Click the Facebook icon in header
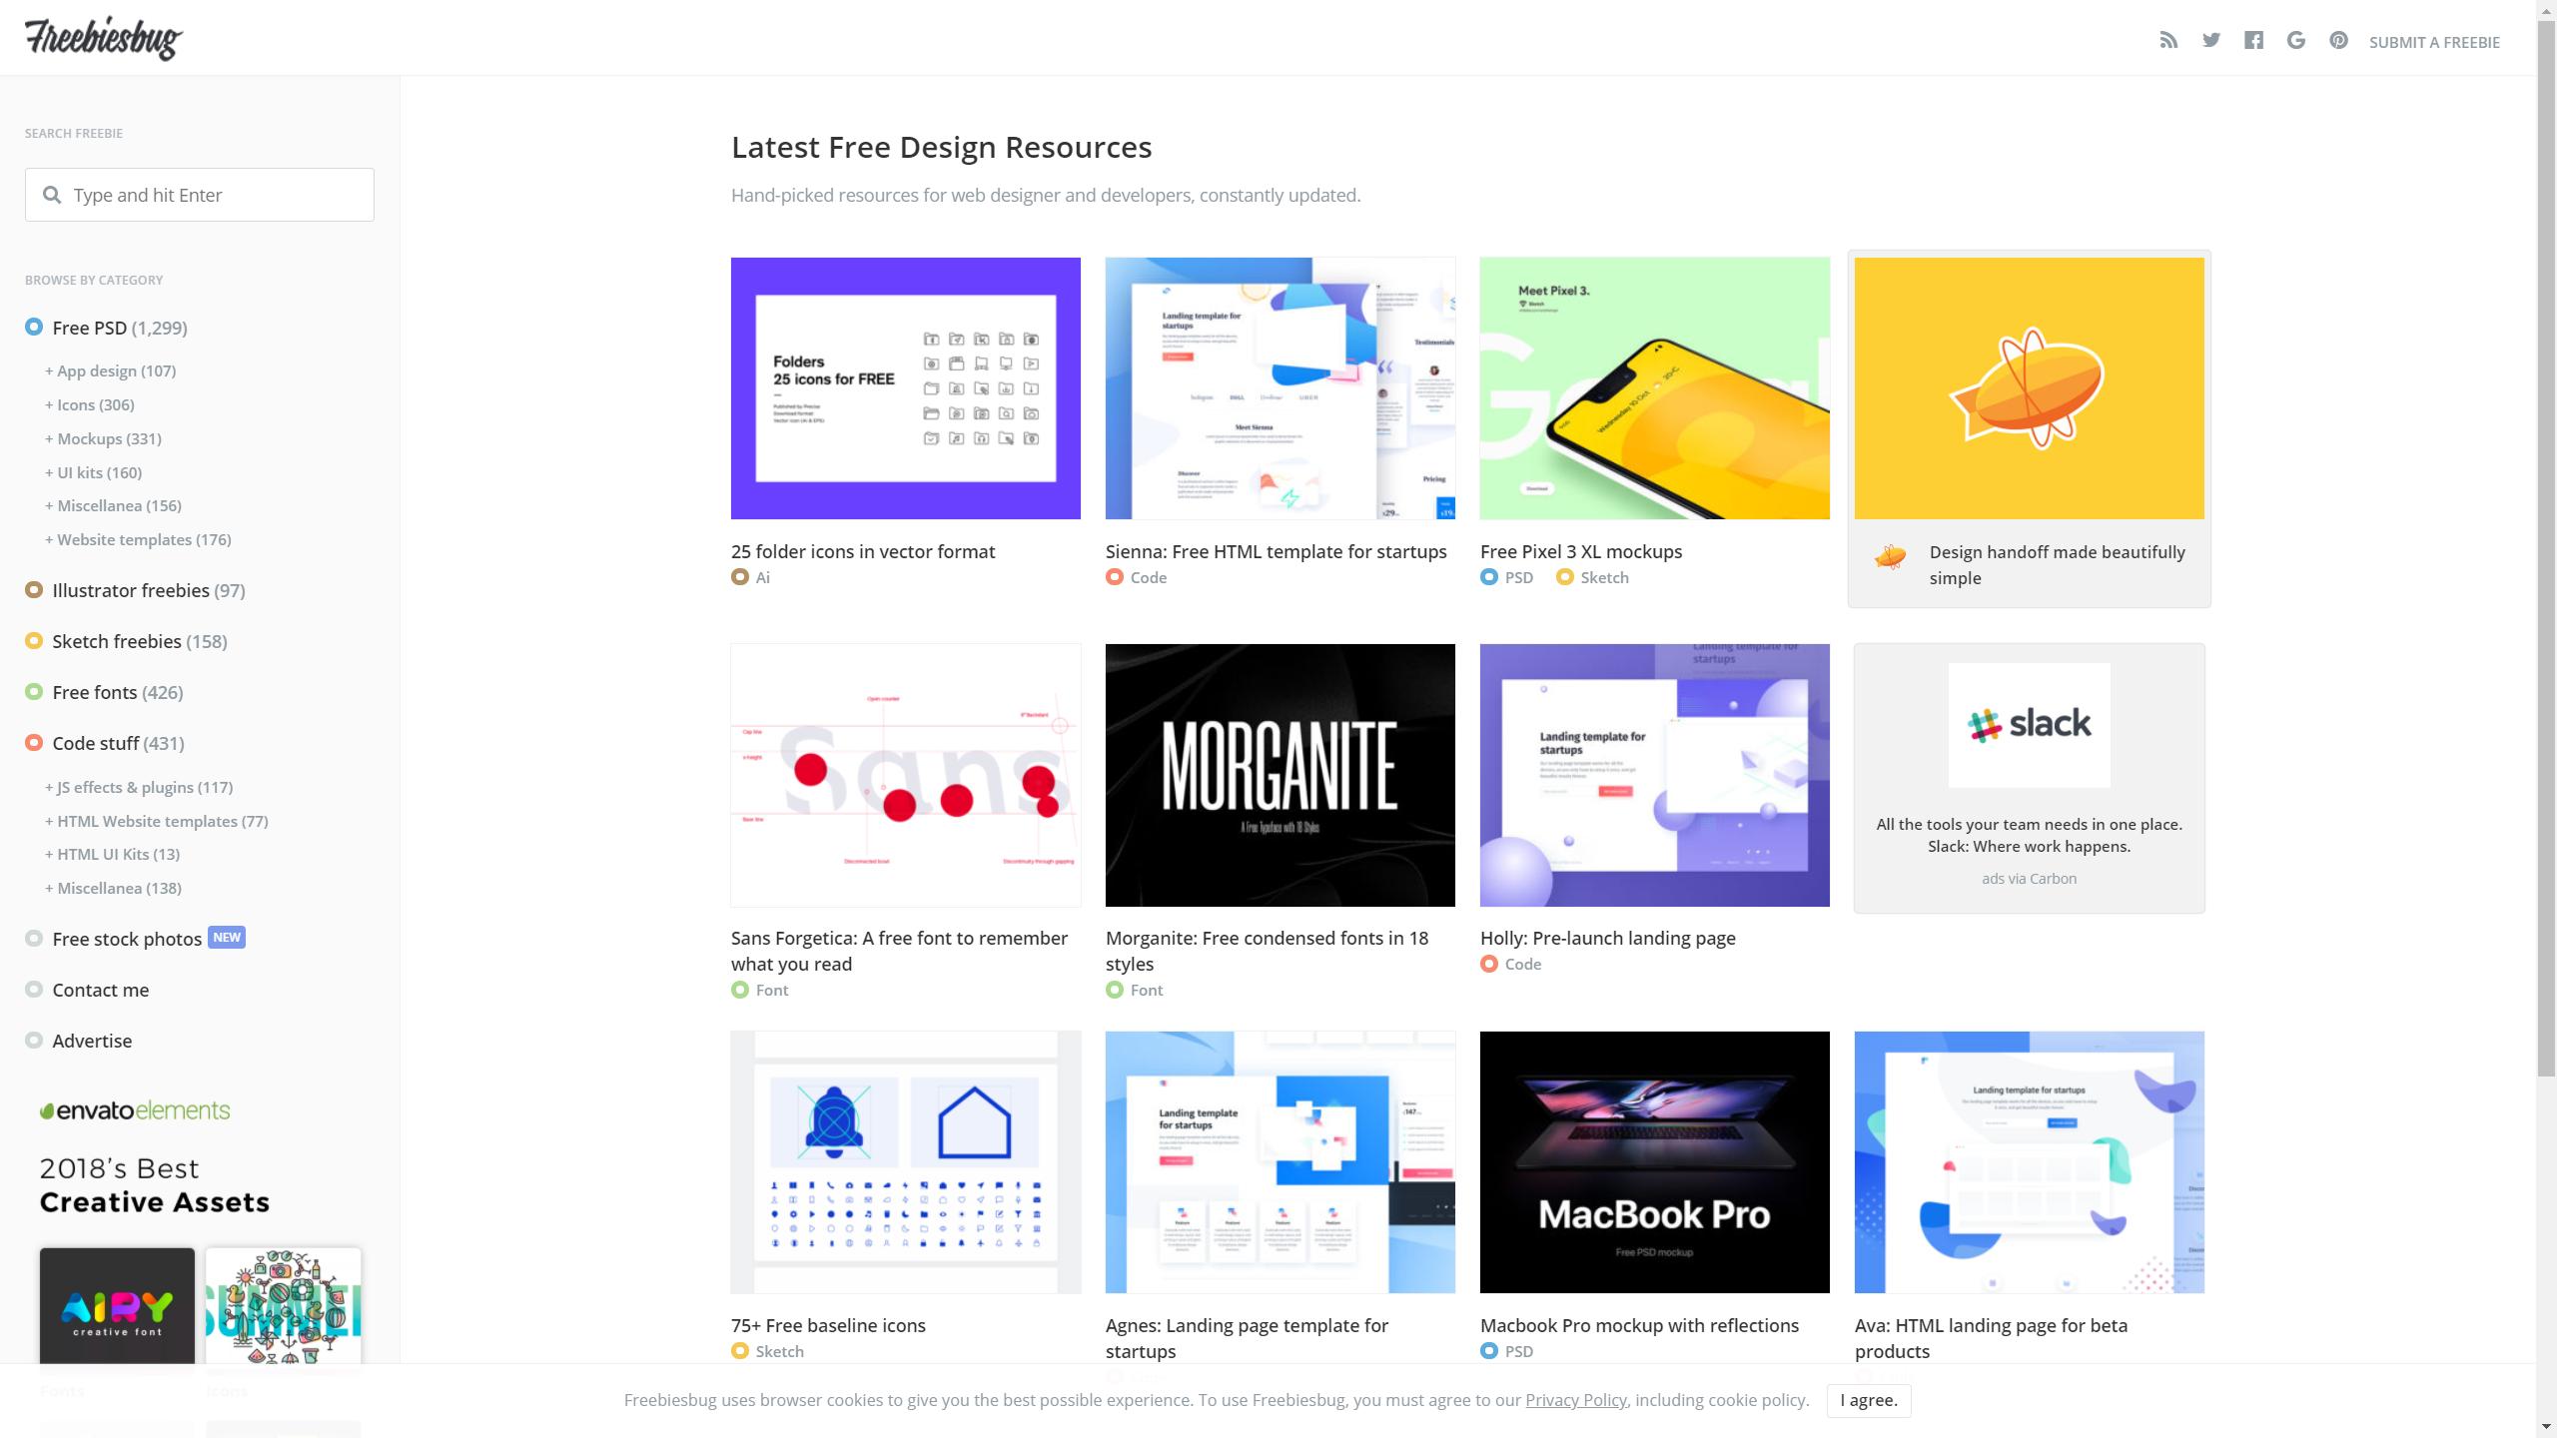This screenshot has width=2557, height=1438. [x=2253, y=41]
